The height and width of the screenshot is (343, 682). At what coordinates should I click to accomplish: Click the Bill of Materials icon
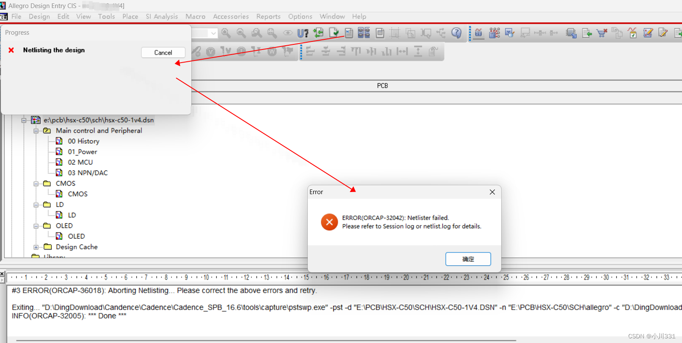pyautogui.click(x=380, y=33)
